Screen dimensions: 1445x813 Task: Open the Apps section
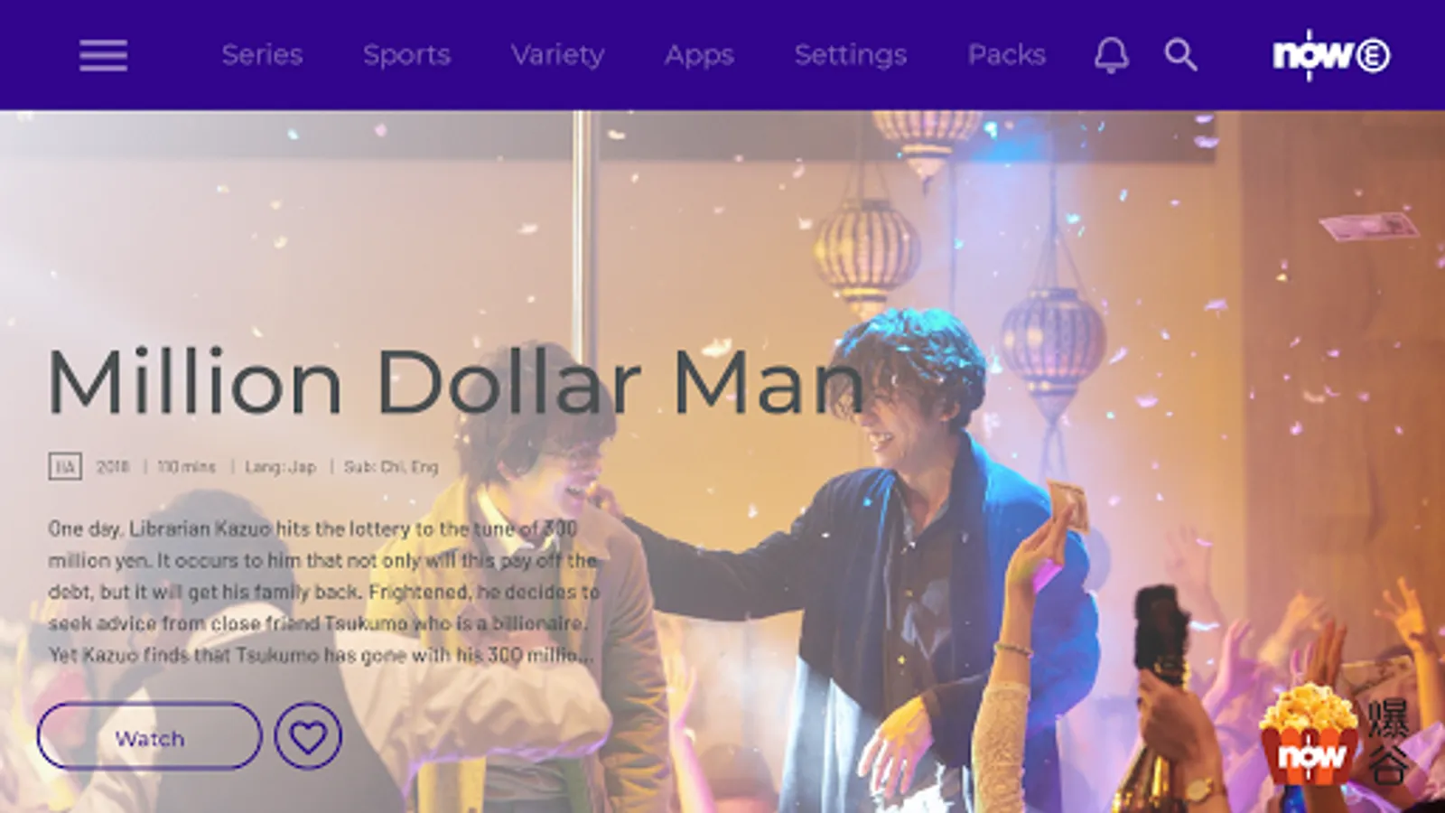pyautogui.click(x=699, y=55)
